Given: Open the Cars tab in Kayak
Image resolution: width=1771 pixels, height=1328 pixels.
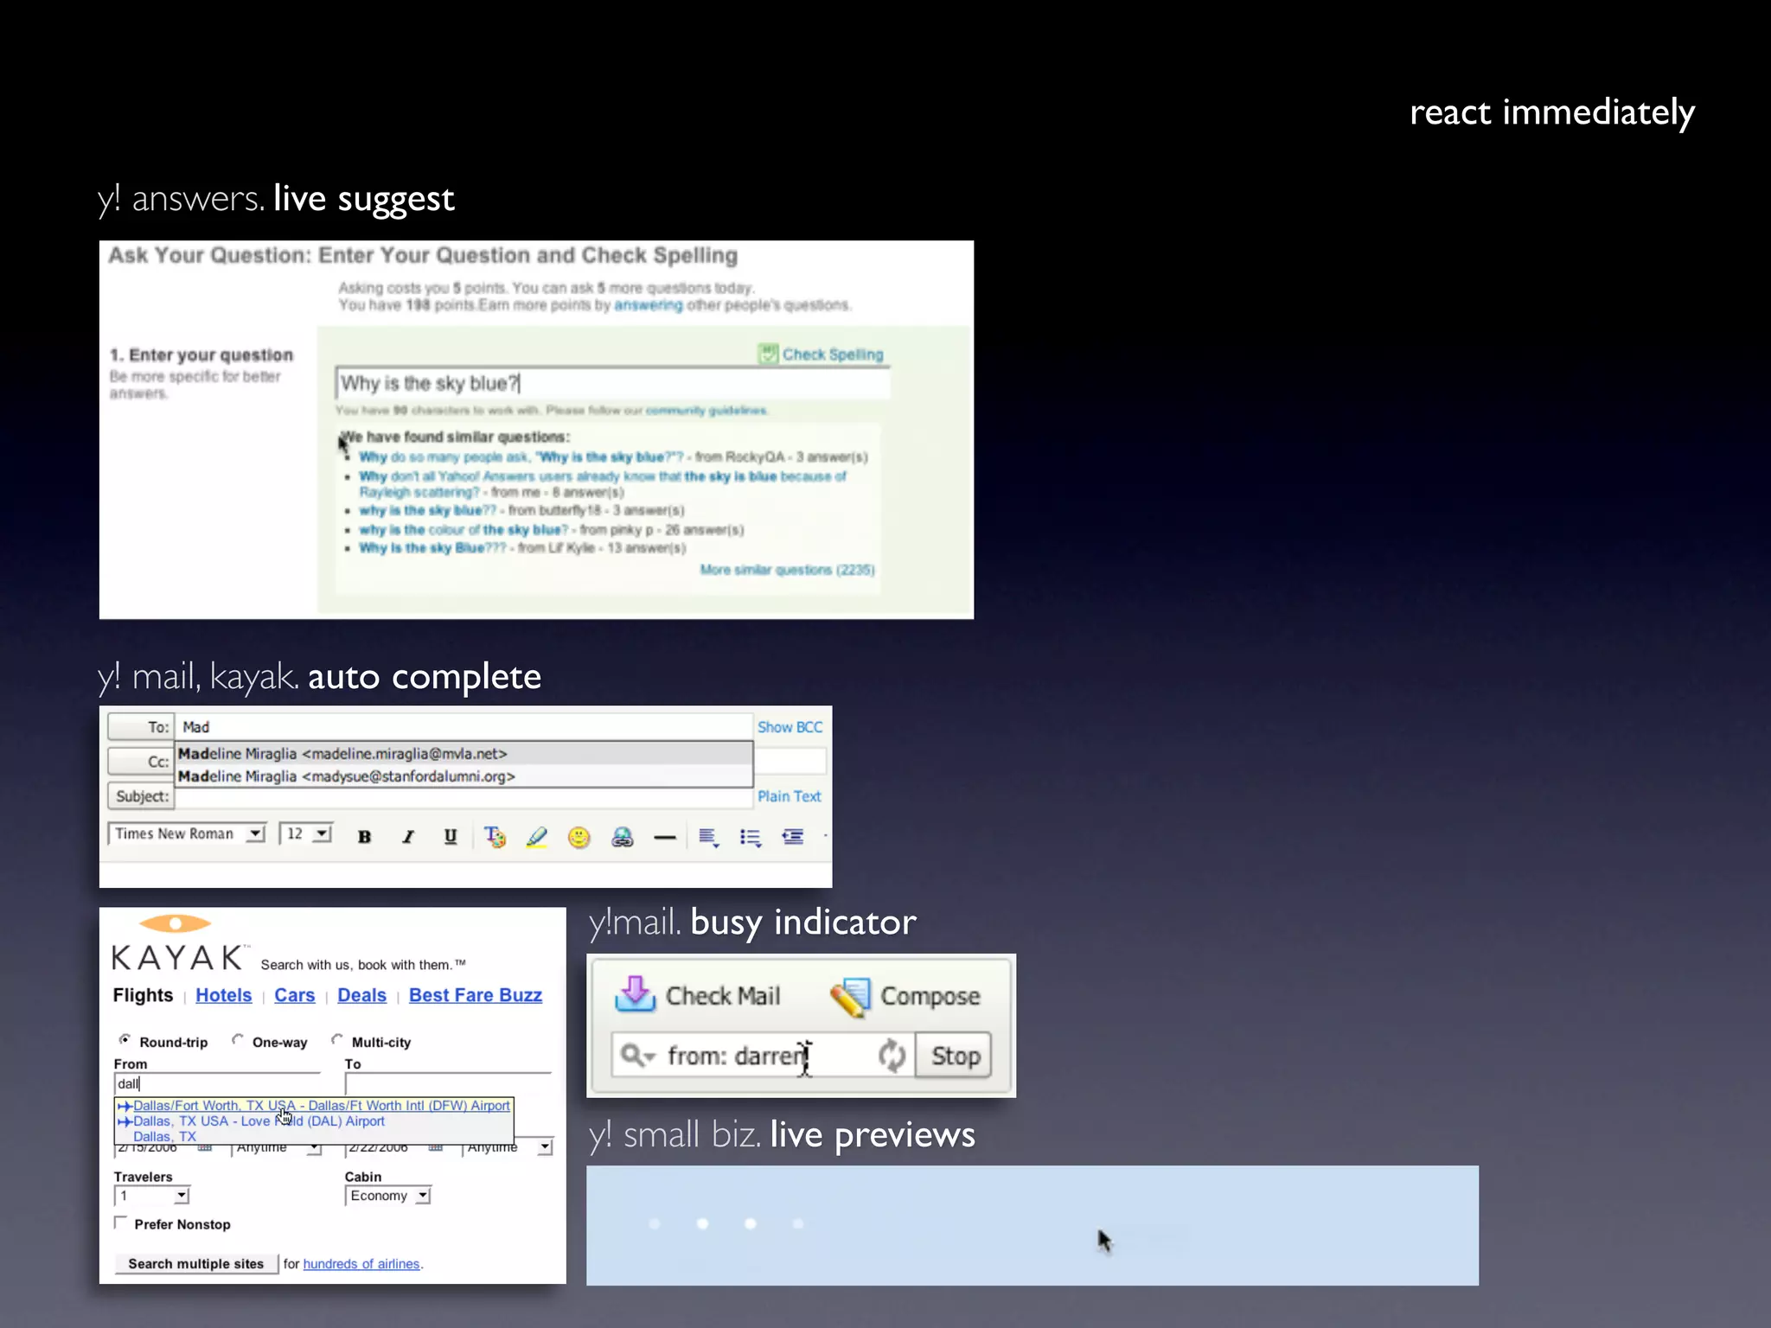Looking at the screenshot, I should pos(294,995).
